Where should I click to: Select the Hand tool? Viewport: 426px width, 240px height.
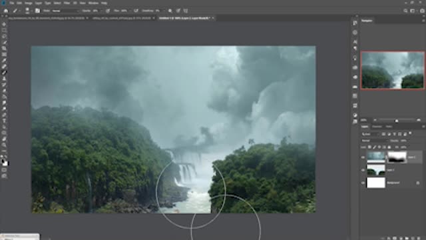coord(4,139)
